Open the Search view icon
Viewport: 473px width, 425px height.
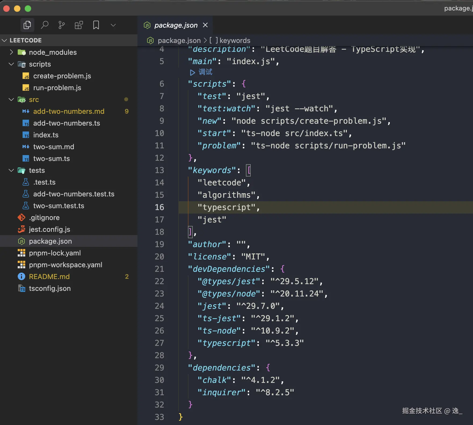coord(45,25)
